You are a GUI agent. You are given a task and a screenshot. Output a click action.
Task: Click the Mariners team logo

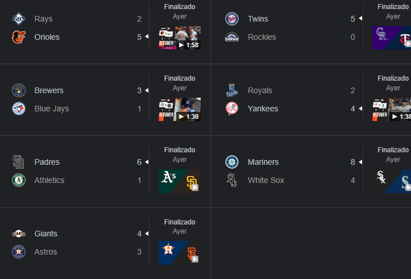tap(232, 162)
